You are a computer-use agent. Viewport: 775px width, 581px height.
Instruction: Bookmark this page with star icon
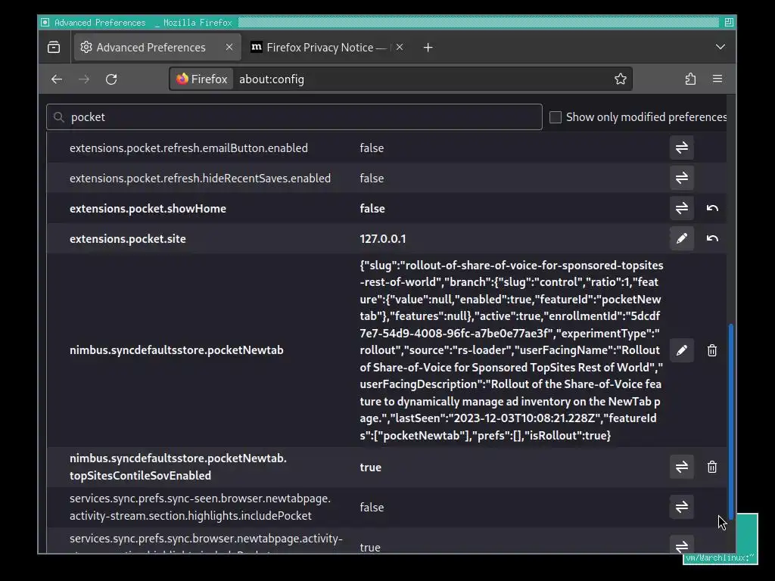coord(621,79)
